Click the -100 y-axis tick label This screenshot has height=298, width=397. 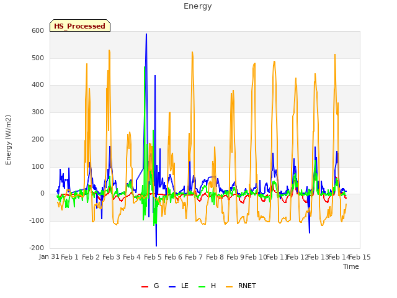click(37, 221)
